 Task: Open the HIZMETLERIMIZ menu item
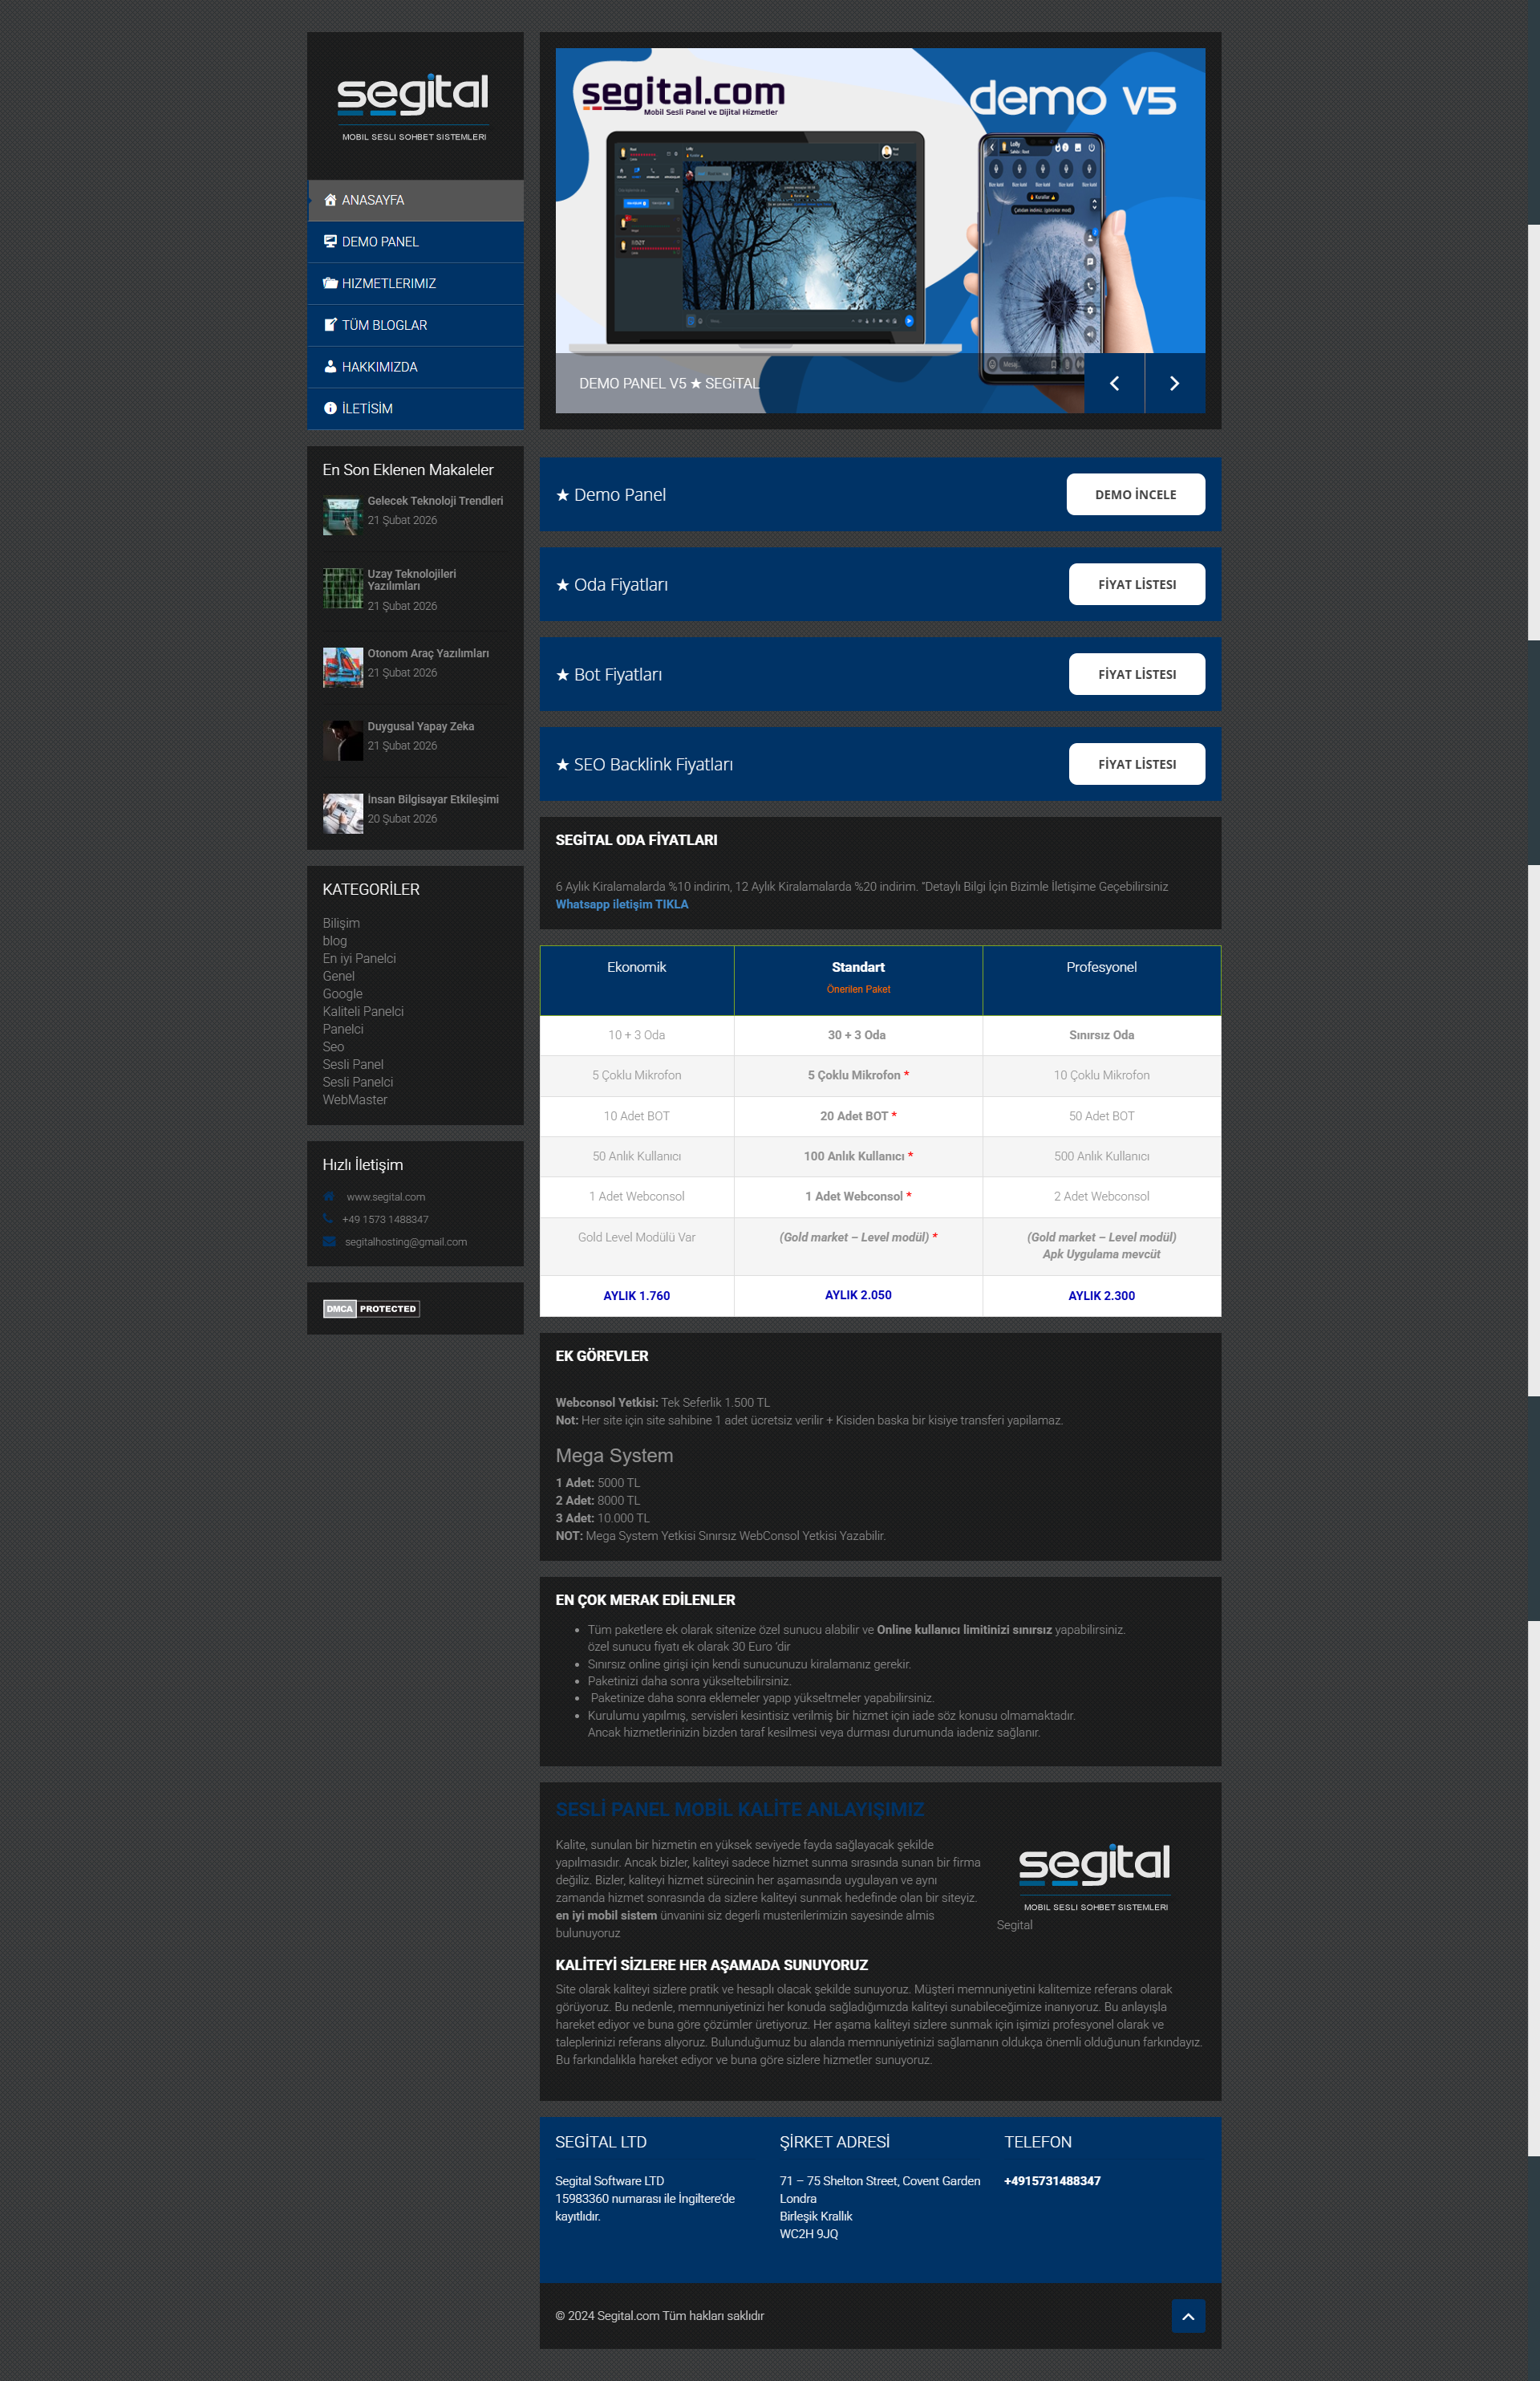pyautogui.click(x=415, y=283)
